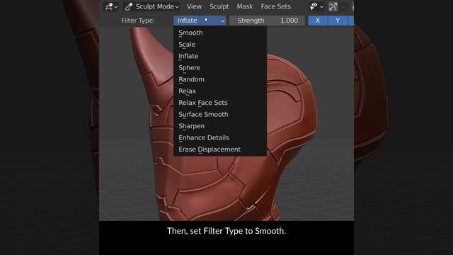This screenshot has height=255, width=453.
Task: Open the View menu
Action: [x=194, y=6]
